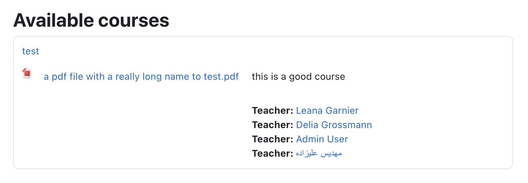Image resolution: width=528 pixels, height=183 pixels.
Task: Click Teacher label beside the Arabic name
Action: [x=272, y=153]
